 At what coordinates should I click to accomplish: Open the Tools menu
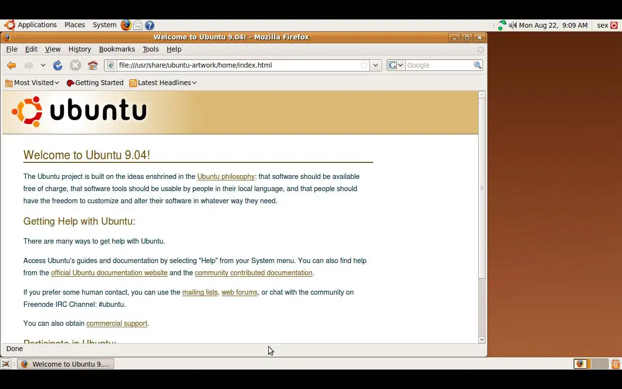click(x=151, y=49)
